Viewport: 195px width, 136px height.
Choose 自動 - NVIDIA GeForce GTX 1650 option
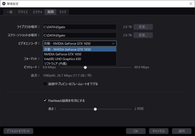pyautogui.click(x=80, y=49)
